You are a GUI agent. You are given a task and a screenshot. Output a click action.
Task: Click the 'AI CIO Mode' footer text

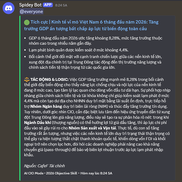pos(34,173)
